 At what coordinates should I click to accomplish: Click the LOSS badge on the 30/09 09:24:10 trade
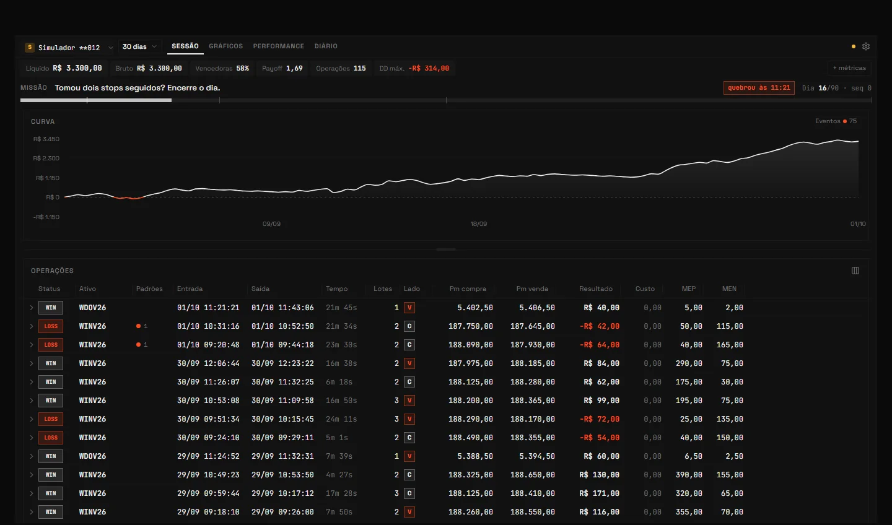pyautogui.click(x=51, y=438)
